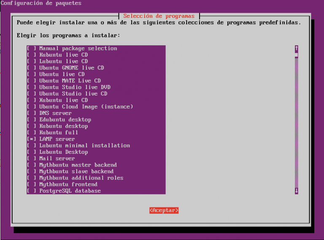Select Mythbuntu slave backend
The height and width of the screenshot is (240, 324).
(31, 171)
